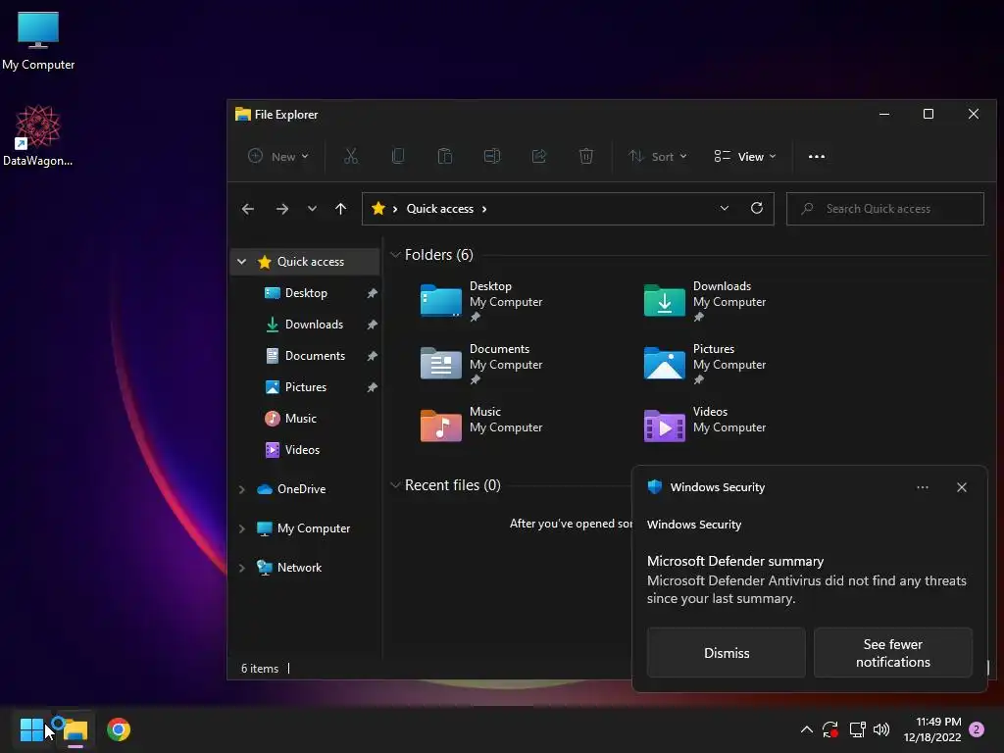Launch Google Chrome from taskbar
1004x753 pixels.
click(119, 729)
